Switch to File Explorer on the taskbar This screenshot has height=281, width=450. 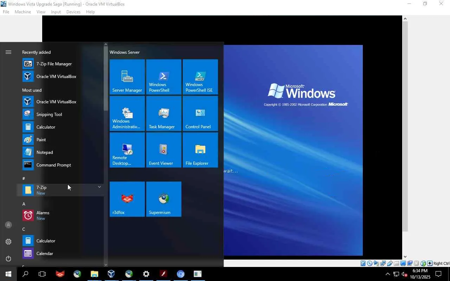pyautogui.click(x=95, y=274)
